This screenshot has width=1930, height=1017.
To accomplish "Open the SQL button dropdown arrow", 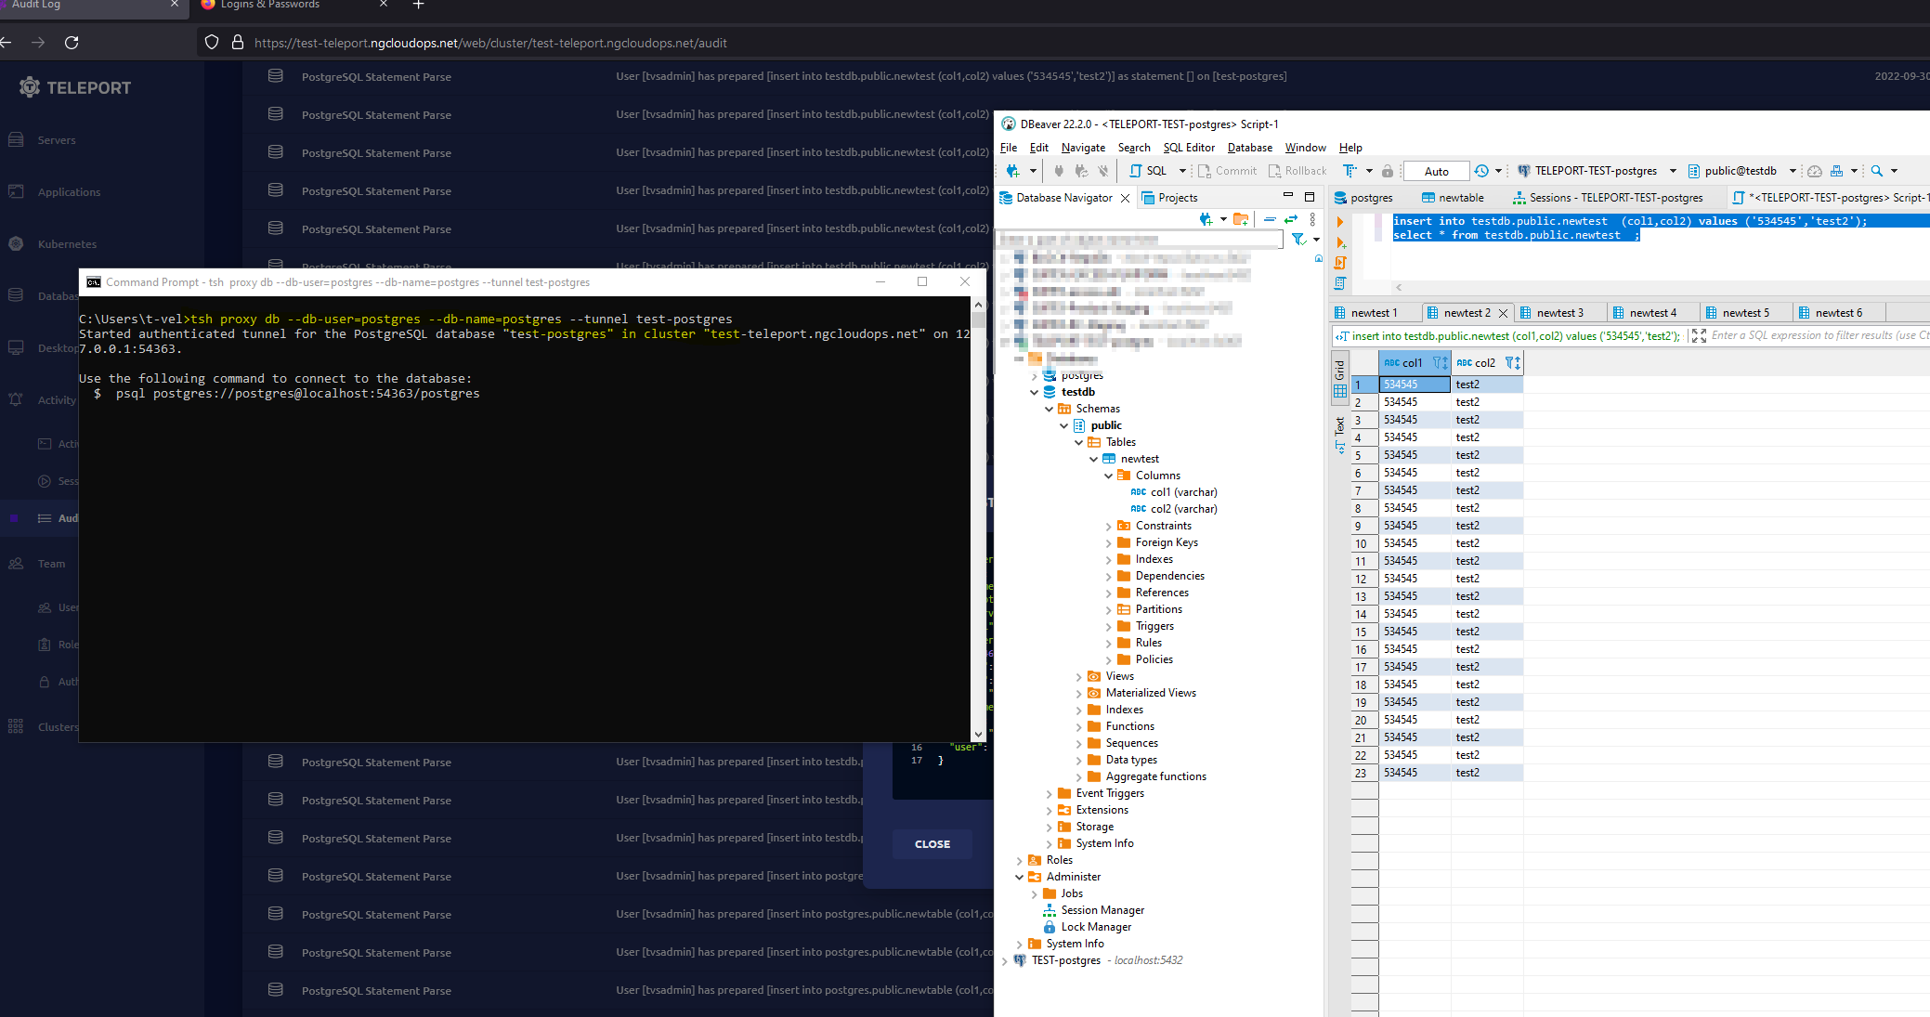I will (1182, 171).
